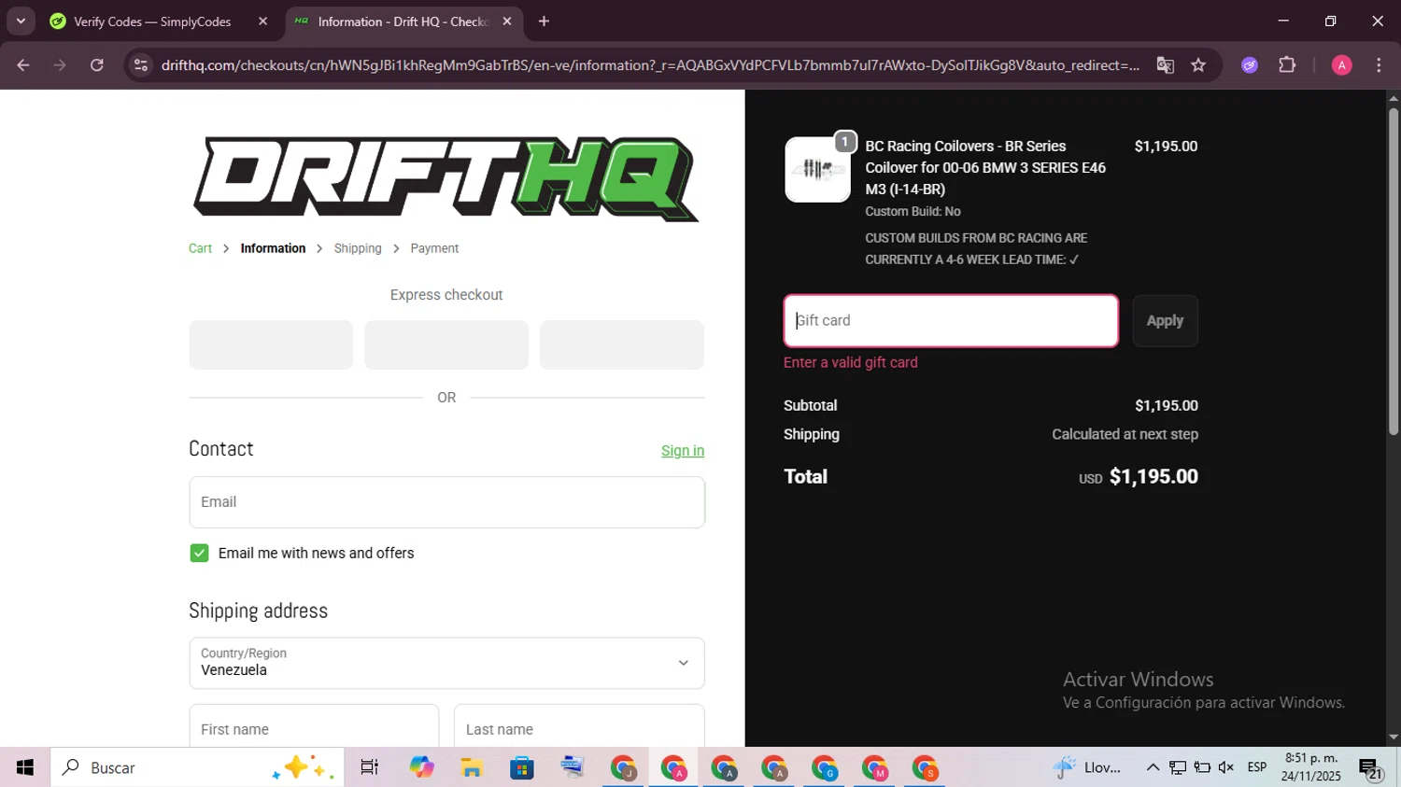Click Enter a valid gift card error
This screenshot has width=1401, height=787.
(x=851, y=362)
